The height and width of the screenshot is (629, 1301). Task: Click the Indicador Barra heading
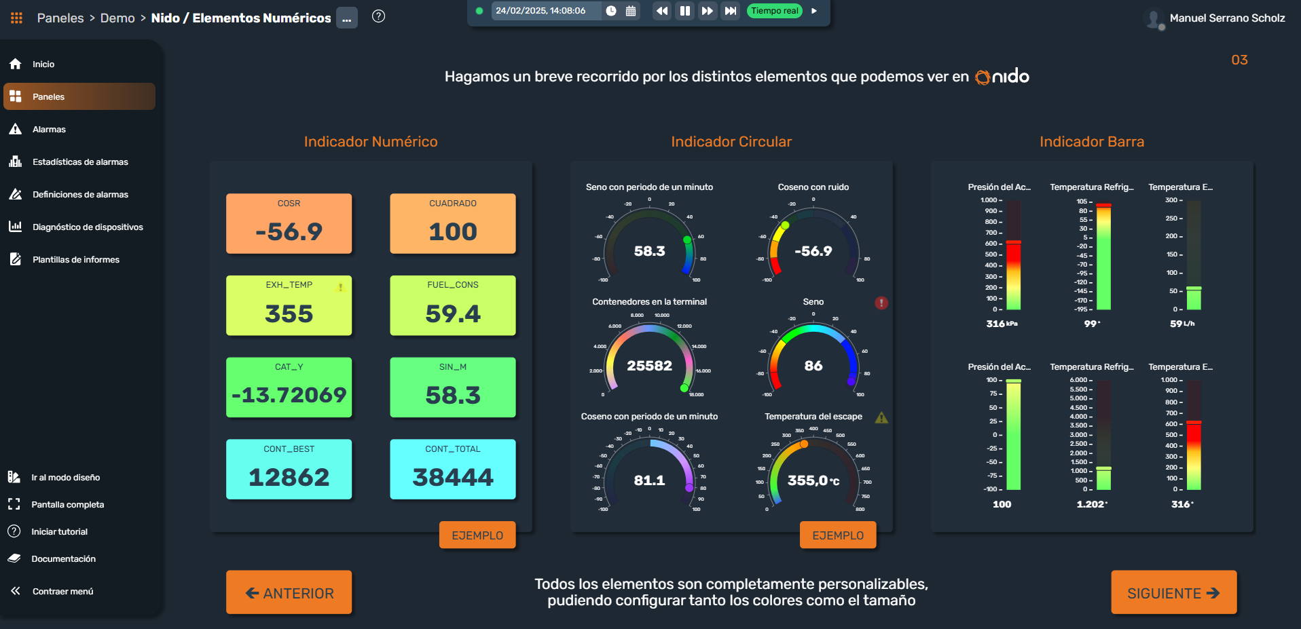coord(1092,141)
